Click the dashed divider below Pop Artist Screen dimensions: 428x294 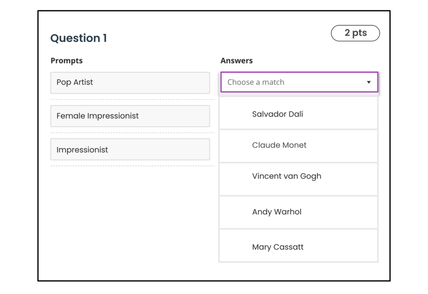132,100
